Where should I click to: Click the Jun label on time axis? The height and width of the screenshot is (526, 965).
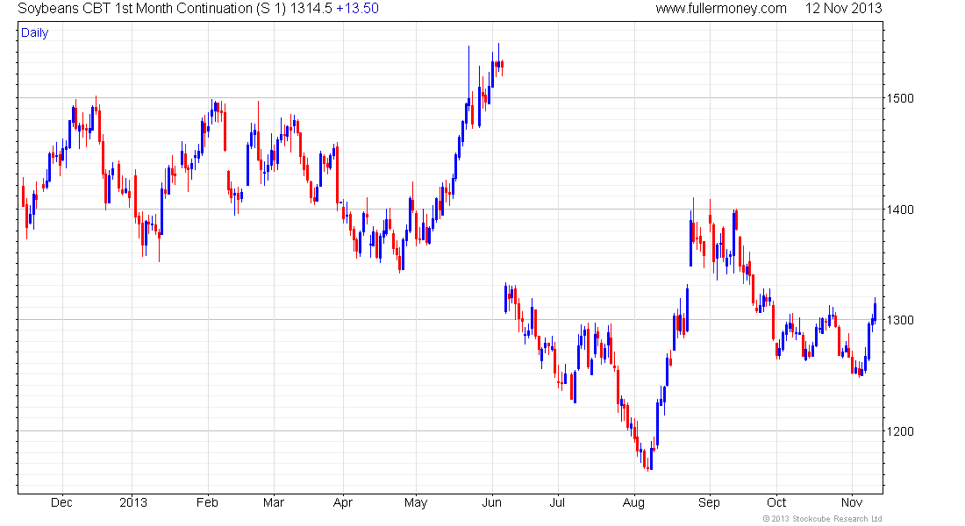[492, 502]
